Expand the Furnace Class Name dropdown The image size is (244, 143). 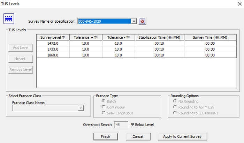[x=81, y=108]
